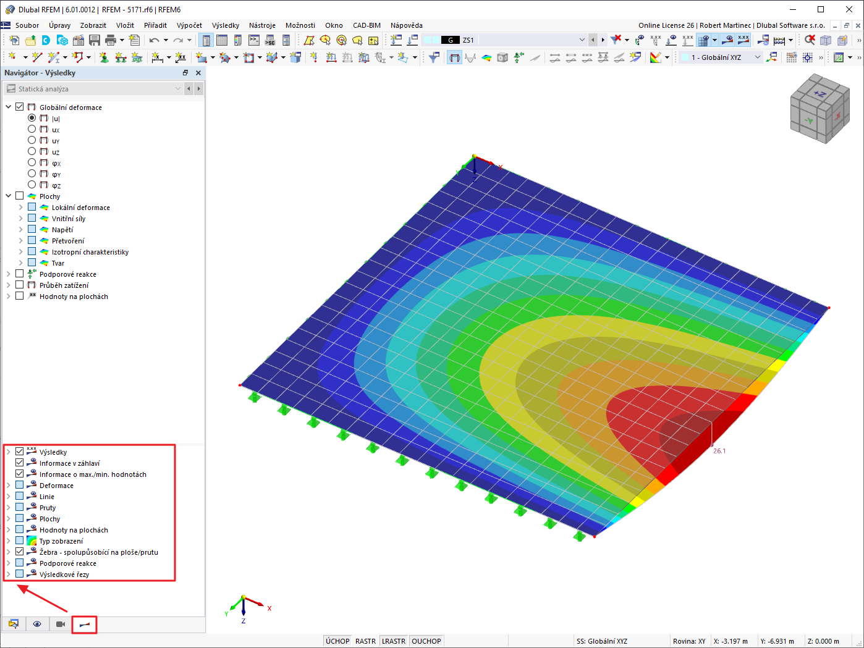Select the New Line tool icon
This screenshot has width=864, height=648.
[x=37, y=57]
